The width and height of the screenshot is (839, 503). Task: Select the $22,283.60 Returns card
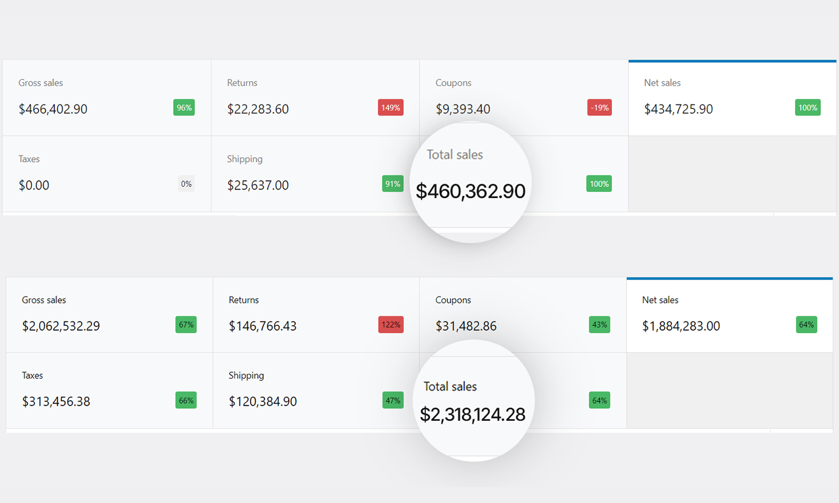tap(315, 98)
